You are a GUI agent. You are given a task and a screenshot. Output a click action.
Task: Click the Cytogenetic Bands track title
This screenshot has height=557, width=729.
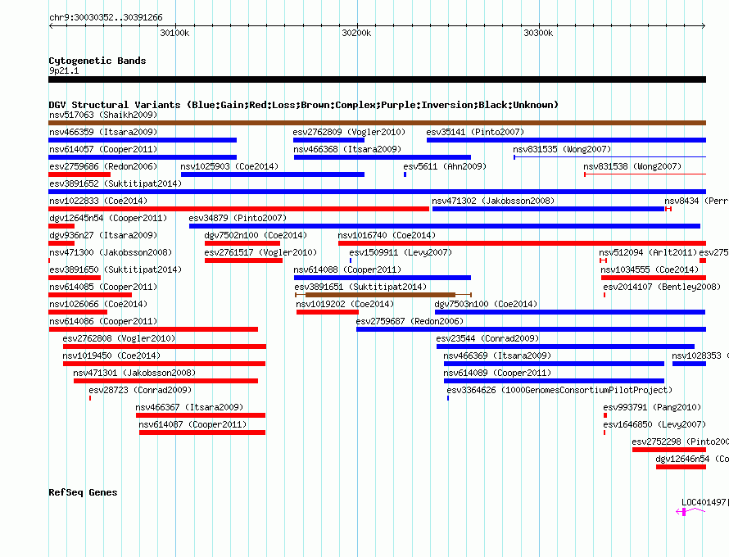pos(97,61)
